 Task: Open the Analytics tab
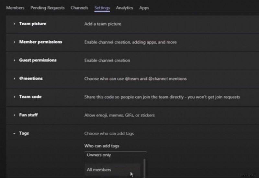point(125,8)
